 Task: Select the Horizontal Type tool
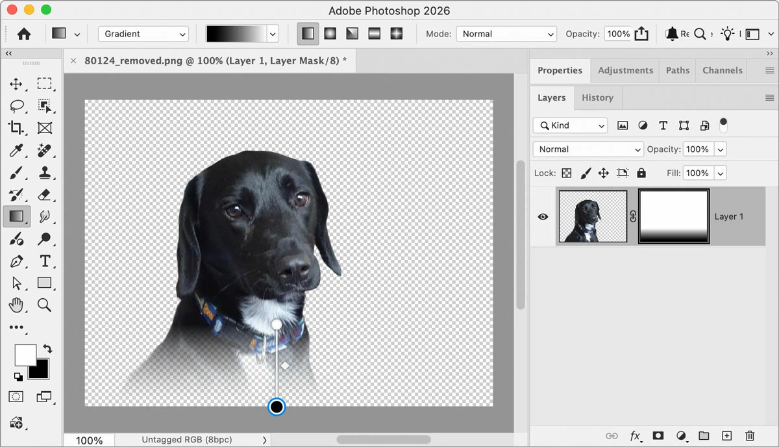[45, 261]
